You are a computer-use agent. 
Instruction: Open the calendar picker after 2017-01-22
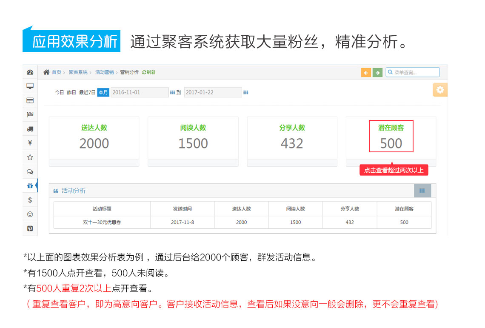click(x=246, y=92)
